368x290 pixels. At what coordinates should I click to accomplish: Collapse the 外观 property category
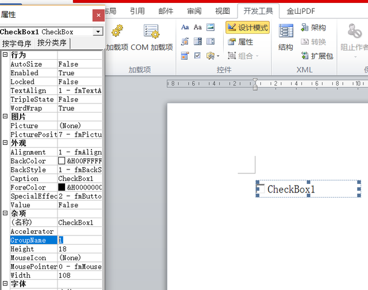5,143
